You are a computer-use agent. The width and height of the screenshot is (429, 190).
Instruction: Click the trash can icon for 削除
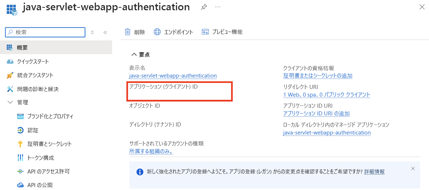coord(128,32)
